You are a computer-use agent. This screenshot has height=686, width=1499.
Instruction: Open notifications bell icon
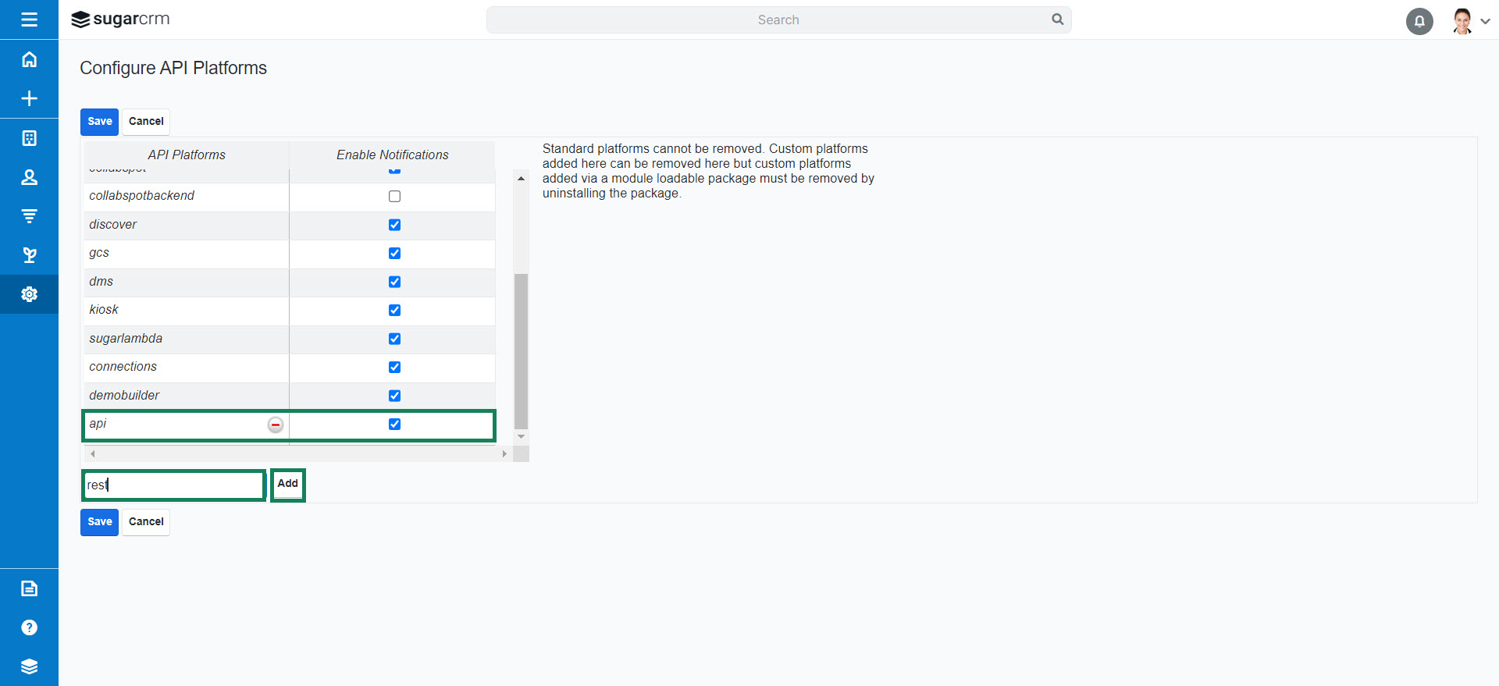click(x=1419, y=21)
